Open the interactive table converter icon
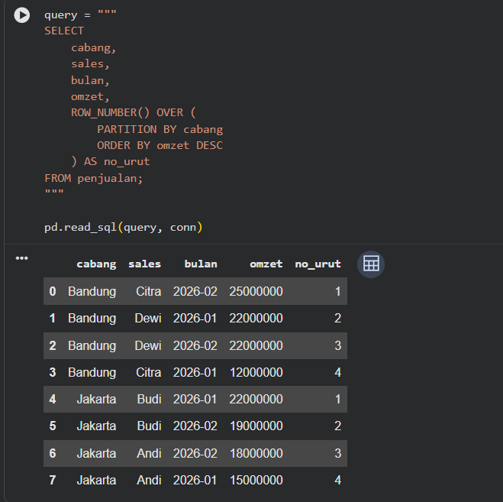Viewport: 503px width, 502px height. click(371, 264)
